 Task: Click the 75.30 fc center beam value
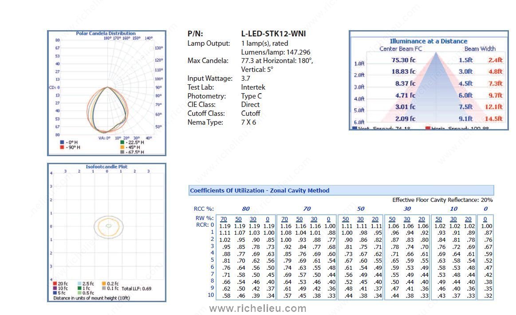click(403, 59)
